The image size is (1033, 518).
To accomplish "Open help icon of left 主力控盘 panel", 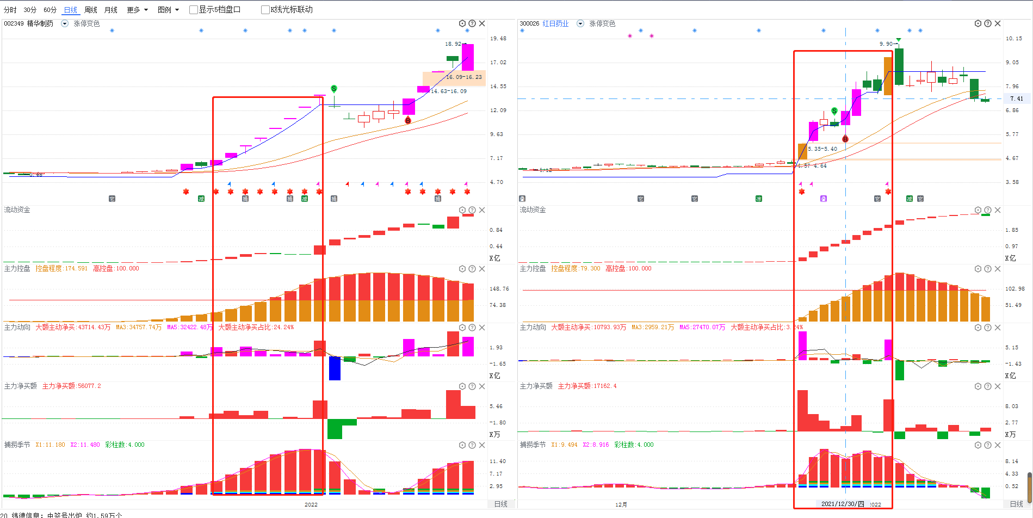I will pos(472,269).
